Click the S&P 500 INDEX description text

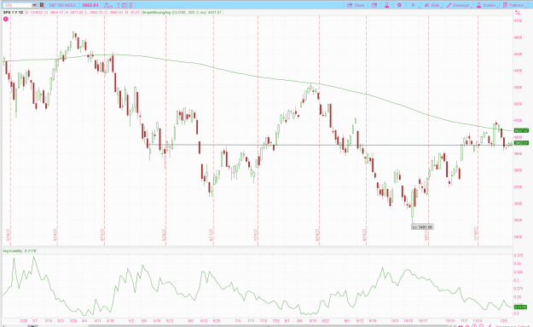point(62,5)
